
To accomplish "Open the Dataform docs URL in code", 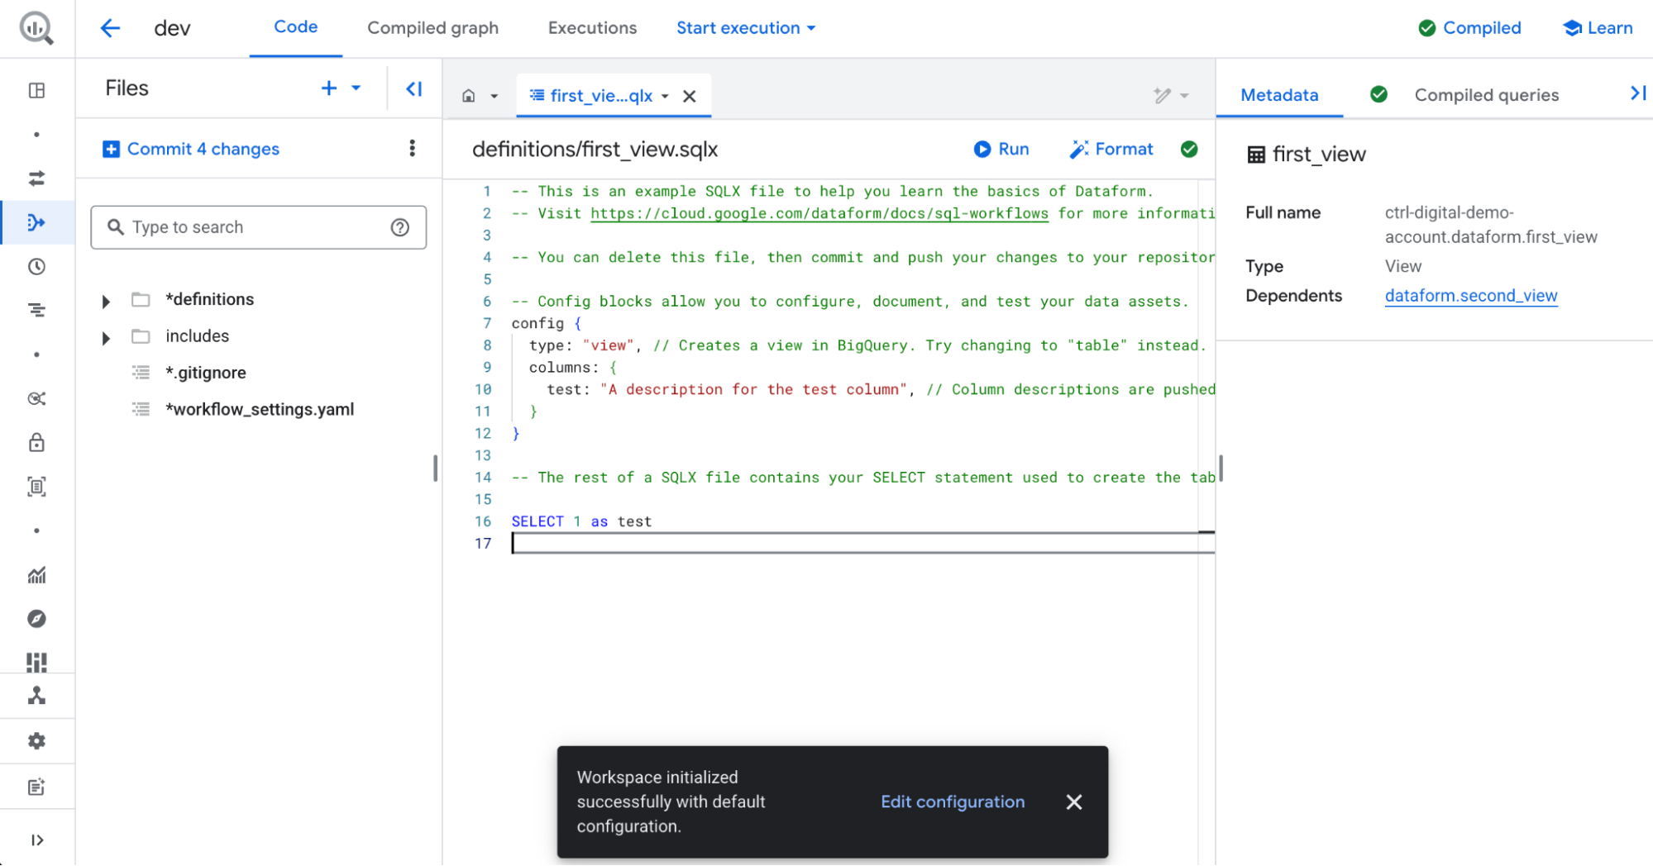I will pos(819,213).
